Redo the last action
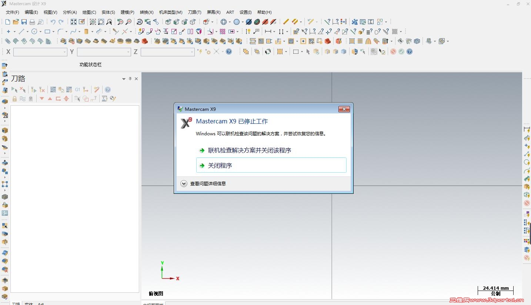The image size is (531, 305). tap(61, 22)
